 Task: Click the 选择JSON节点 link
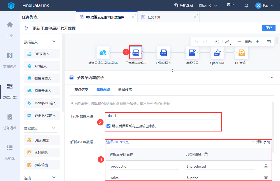(x=117, y=142)
